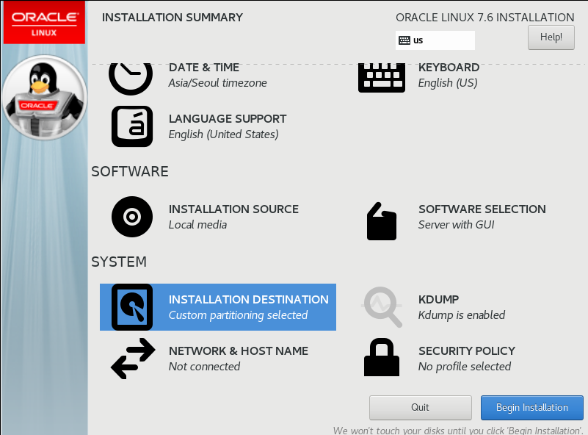Select SOFTWARE SELECTION heading

(482, 209)
